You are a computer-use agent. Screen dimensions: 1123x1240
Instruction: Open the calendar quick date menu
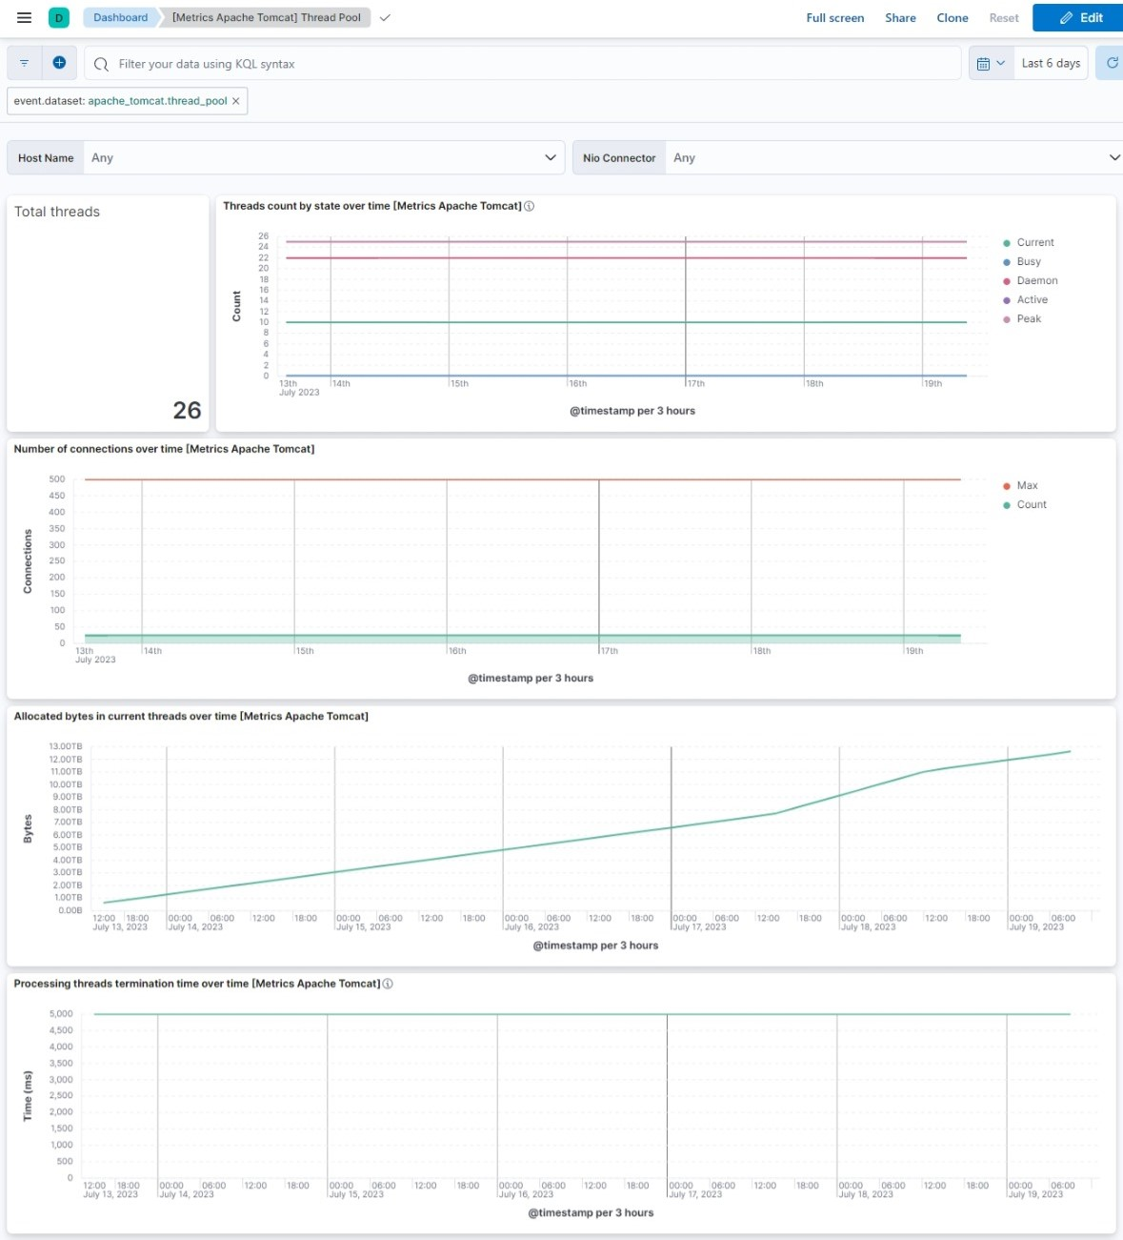point(991,63)
